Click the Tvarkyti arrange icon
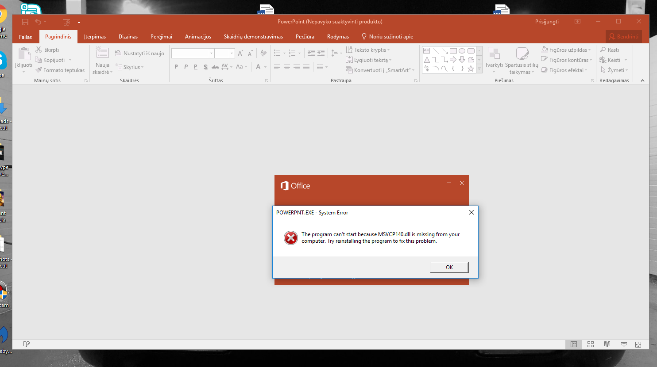Screen dimensions: 657x367 [x=494, y=54]
